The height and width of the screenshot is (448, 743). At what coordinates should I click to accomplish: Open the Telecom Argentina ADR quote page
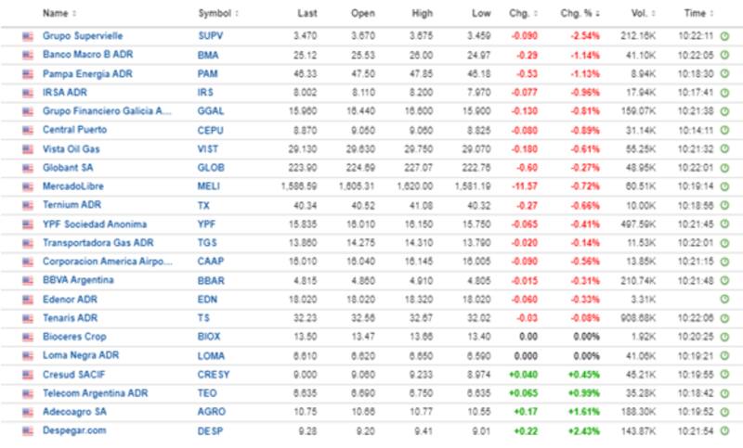[95, 393]
